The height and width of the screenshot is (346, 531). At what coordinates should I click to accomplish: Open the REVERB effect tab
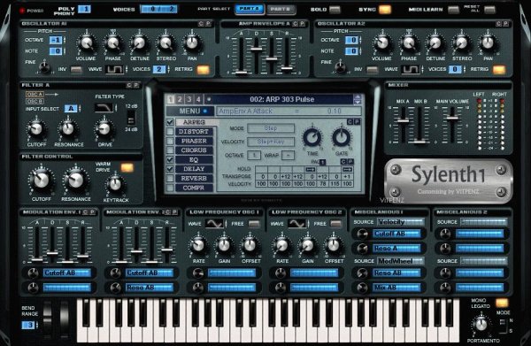(x=194, y=178)
